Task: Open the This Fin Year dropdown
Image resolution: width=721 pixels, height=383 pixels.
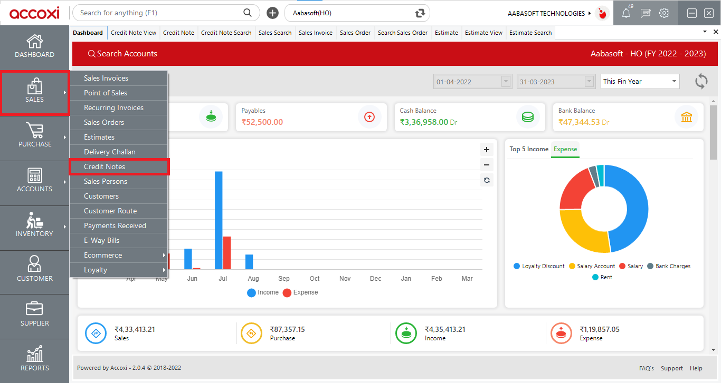Action: pos(640,81)
